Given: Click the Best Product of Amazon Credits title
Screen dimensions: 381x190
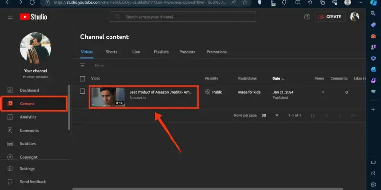Looking at the screenshot, I should 160,92.
